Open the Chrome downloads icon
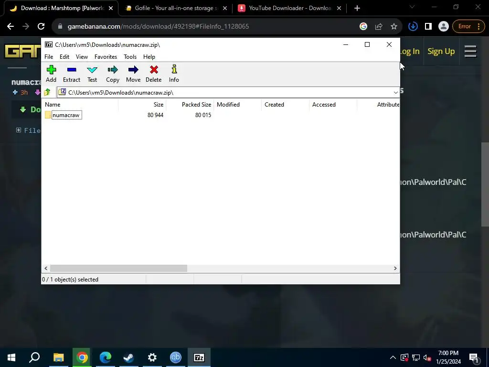This screenshot has height=367, width=489. point(413,26)
